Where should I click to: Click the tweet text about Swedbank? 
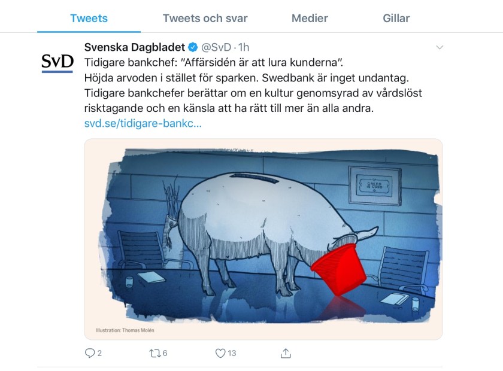click(x=253, y=86)
